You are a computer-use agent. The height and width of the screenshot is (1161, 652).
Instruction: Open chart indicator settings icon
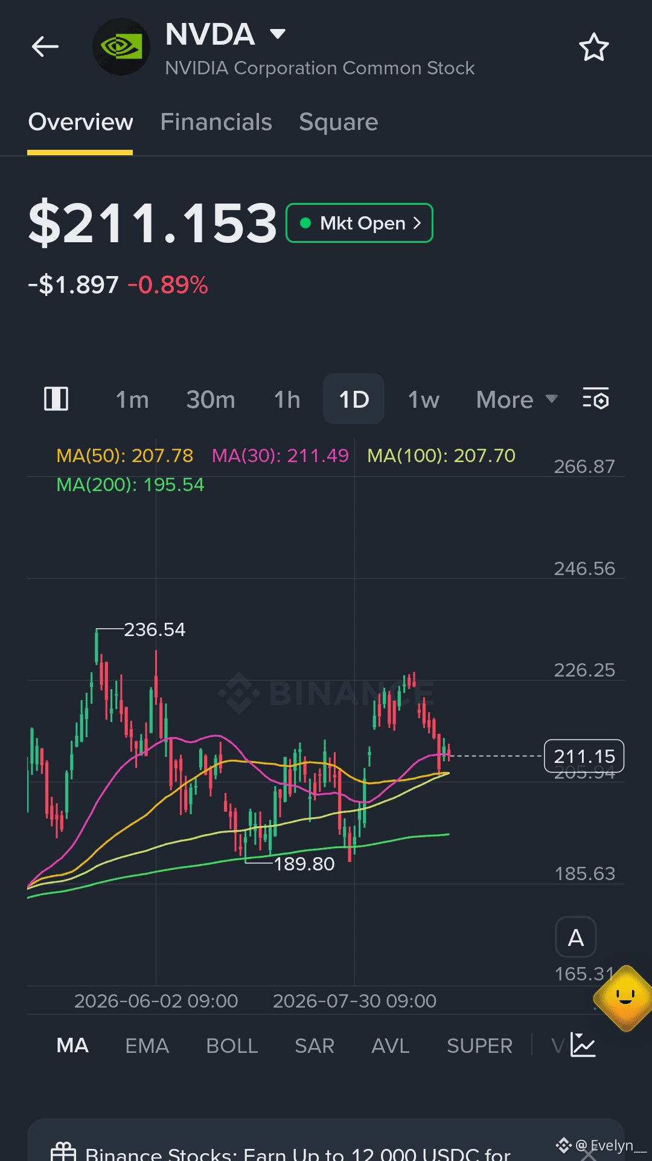click(x=596, y=399)
